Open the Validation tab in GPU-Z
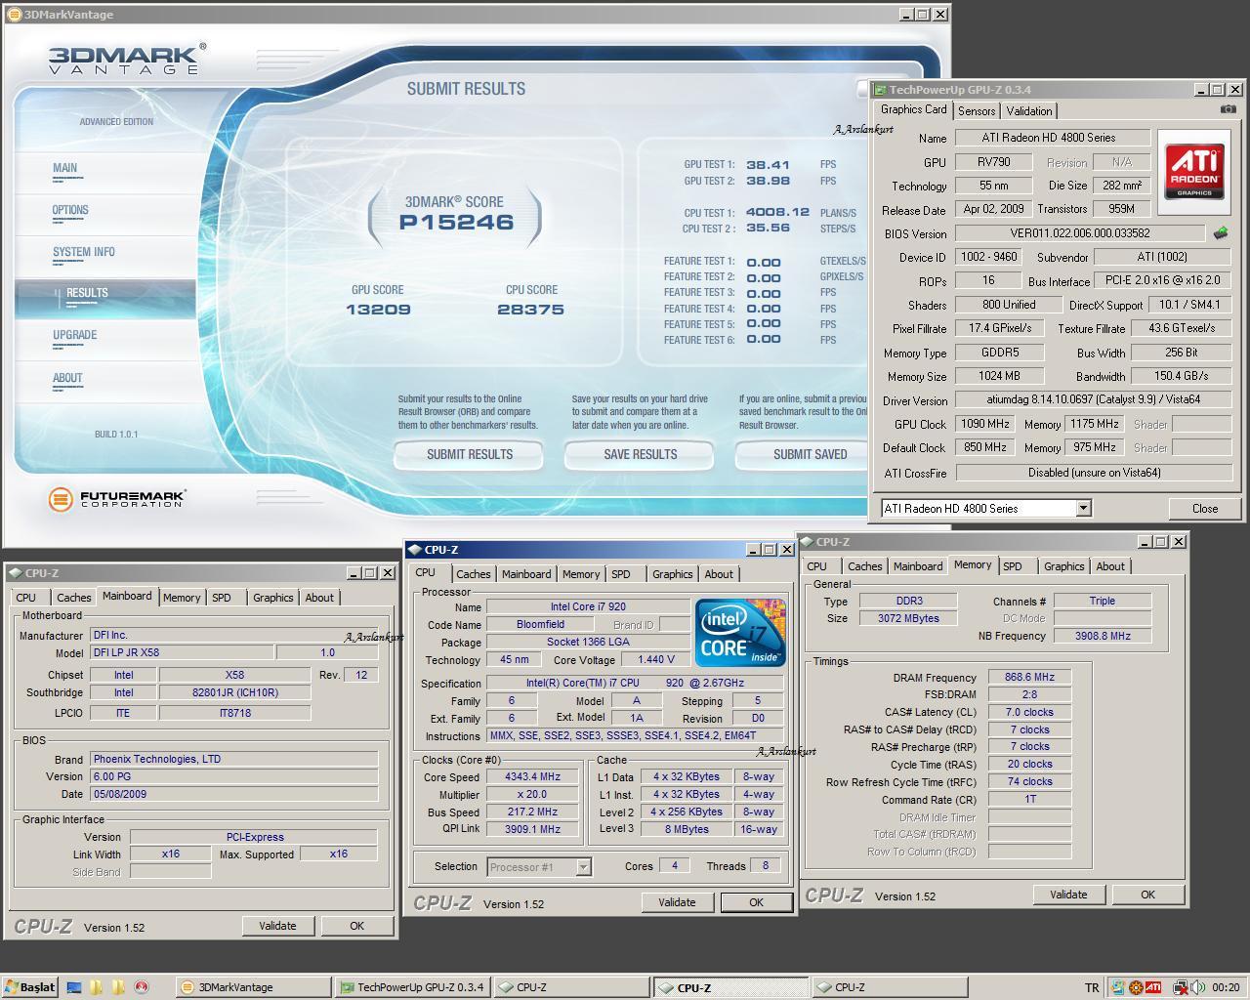This screenshot has width=1250, height=1000. (1029, 111)
